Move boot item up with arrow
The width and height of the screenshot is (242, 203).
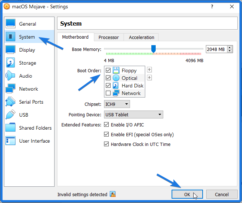point(149,70)
